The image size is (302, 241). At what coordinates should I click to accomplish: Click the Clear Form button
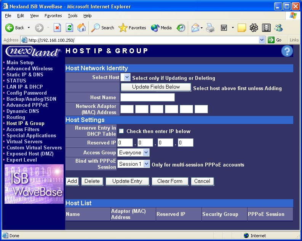(170, 181)
